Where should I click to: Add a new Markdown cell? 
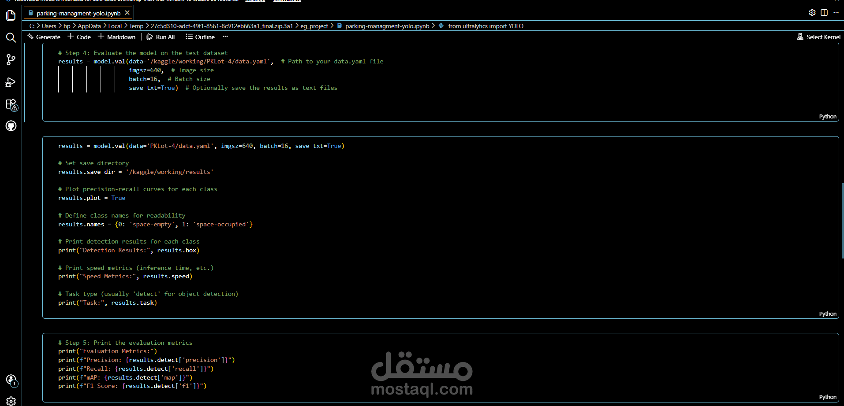[x=117, y=37]
